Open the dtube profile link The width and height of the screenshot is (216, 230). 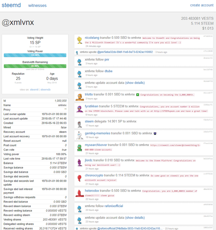108,71
